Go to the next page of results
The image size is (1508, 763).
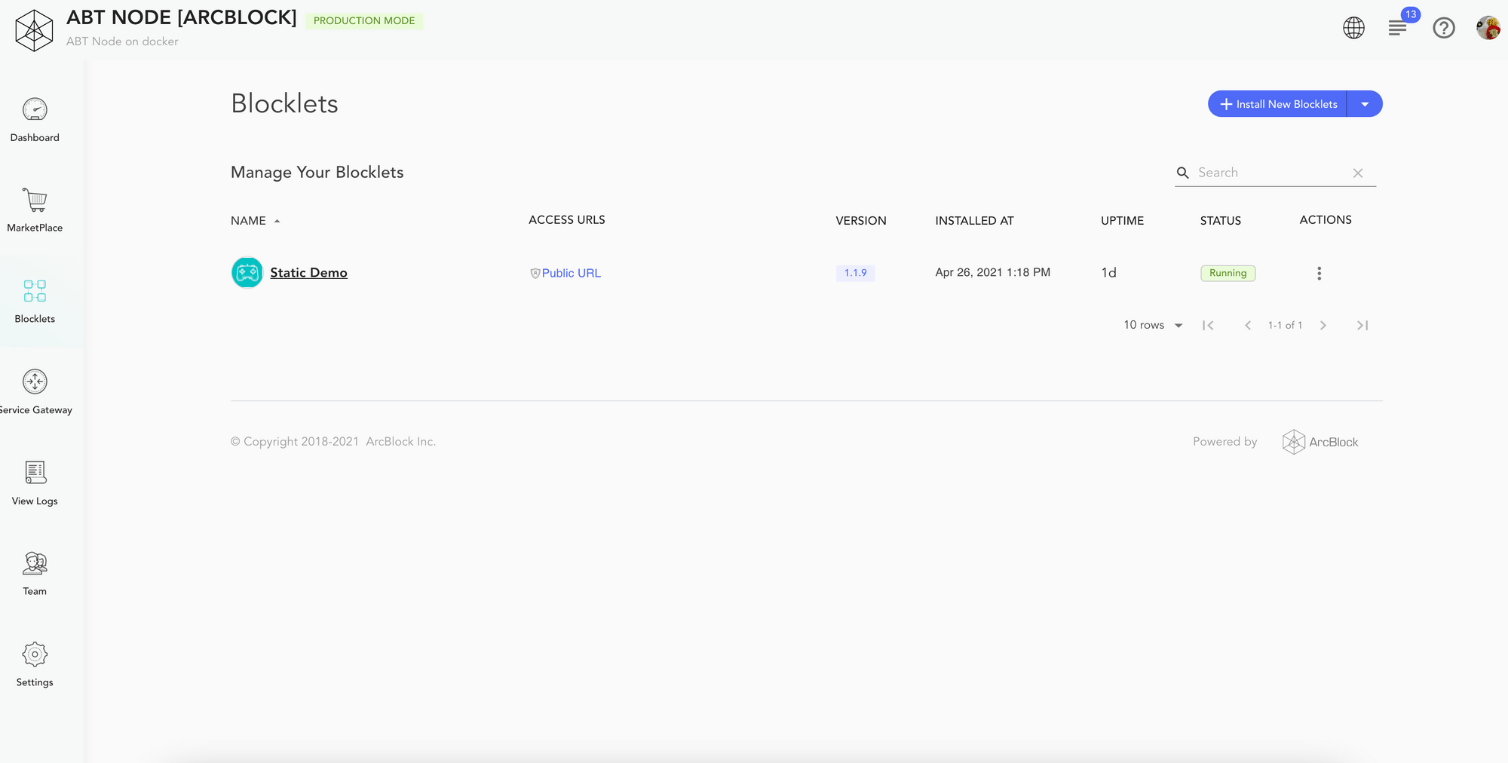pyautogui.click(x=1323, y=325)
